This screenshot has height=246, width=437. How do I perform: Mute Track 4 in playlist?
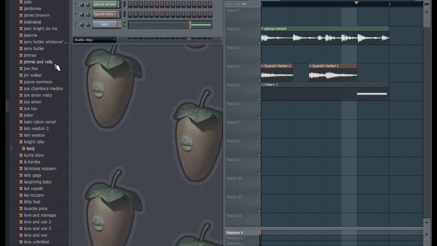coord(258,80)
